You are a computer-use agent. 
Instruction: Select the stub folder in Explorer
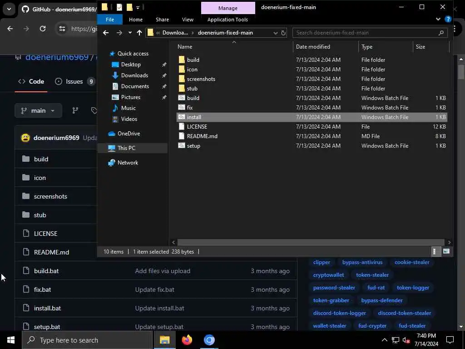click(192, 89)
